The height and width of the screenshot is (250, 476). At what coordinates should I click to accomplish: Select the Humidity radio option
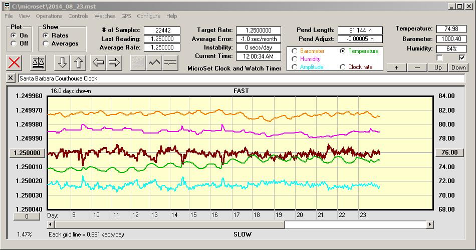294,59
